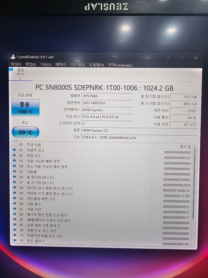This screenshot has width=208, height=278.
Task: Click the status dot for 12 온도 센서 1
Action: click(x=15, y=240)
